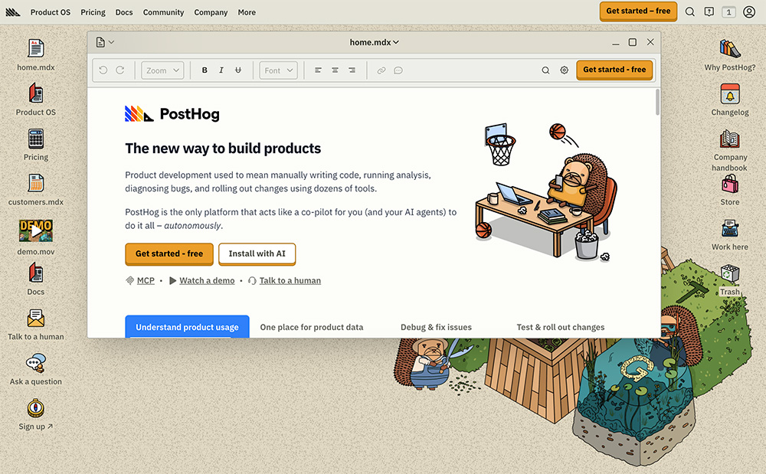766x474 pixels.
Task: Click the window's vertical scrollbar thumb
Action: (x=657, y=102)
